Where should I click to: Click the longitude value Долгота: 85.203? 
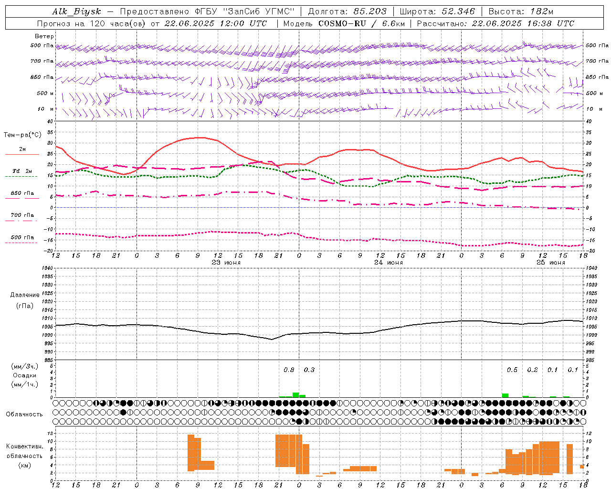[x=347, y=11]
